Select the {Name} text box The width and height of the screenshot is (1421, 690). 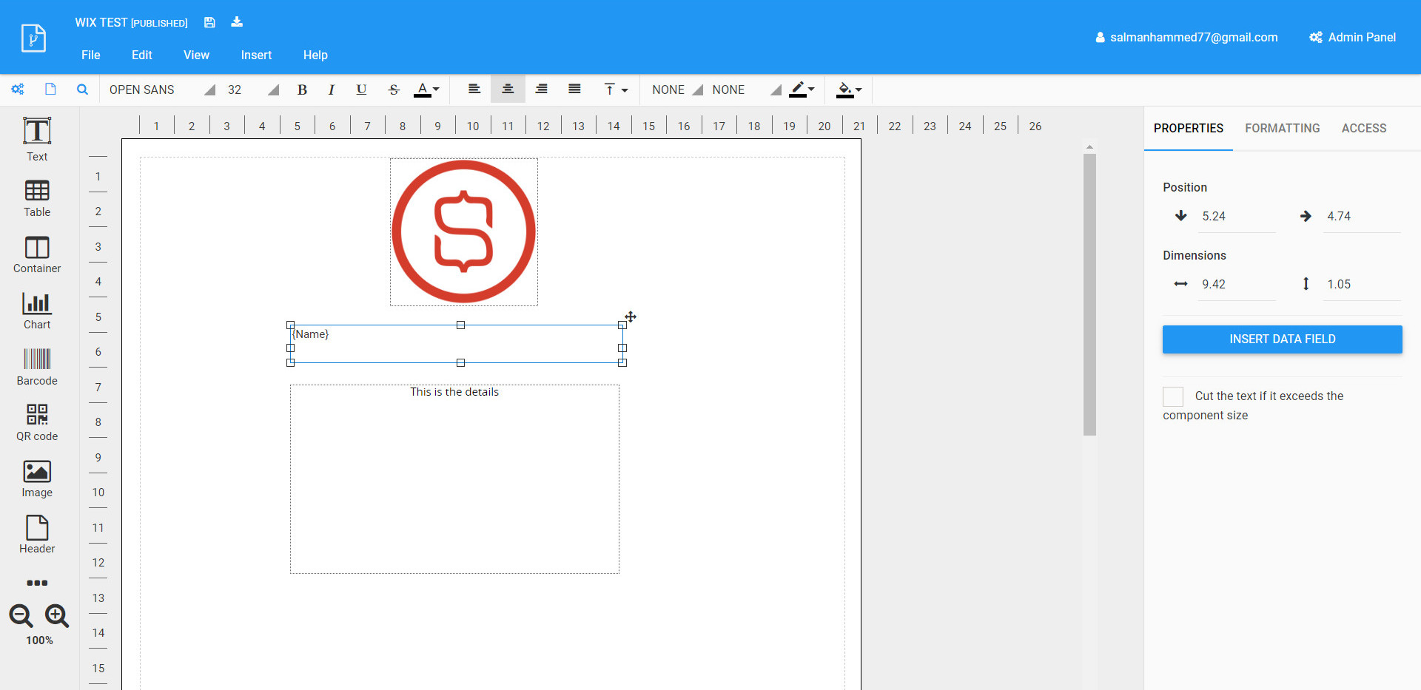(457, 344)
